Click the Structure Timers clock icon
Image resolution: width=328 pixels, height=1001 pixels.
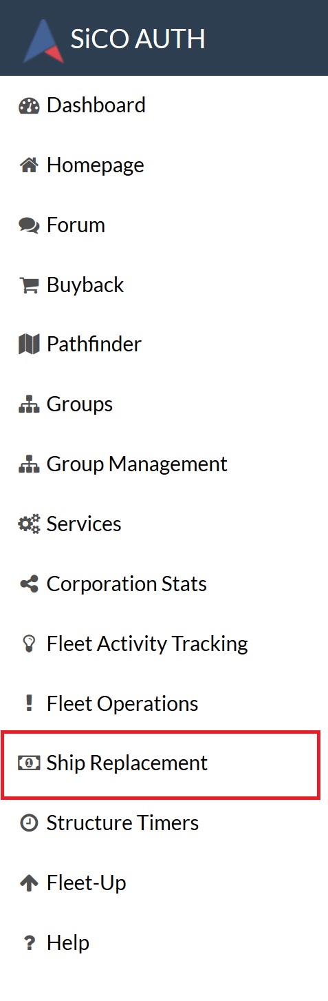click(29, 823)
